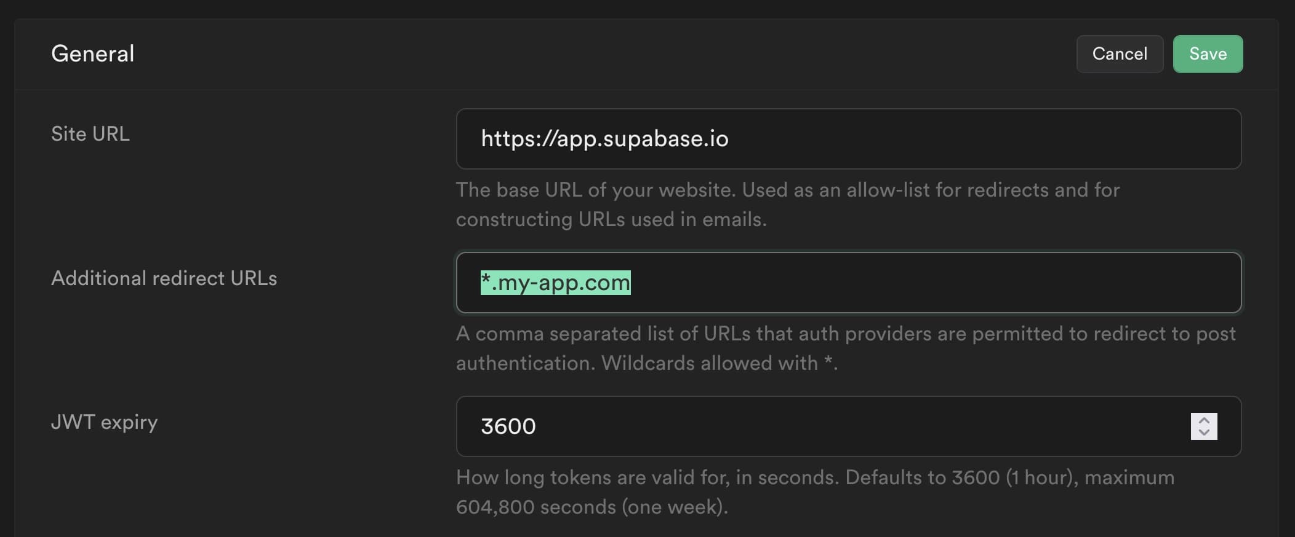Click the 3600 value in JWT expiry
The image size is (1295, 537).
pos(508,426)
